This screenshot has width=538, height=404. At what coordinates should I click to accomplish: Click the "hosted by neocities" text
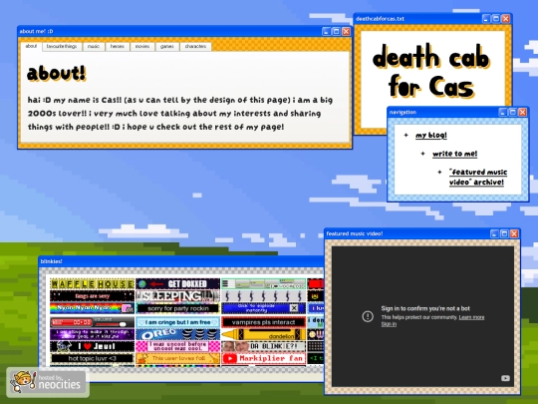[59, 382]
